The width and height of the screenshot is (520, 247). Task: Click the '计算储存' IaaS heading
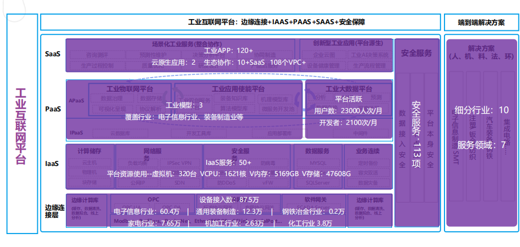(x=90, y=151)
